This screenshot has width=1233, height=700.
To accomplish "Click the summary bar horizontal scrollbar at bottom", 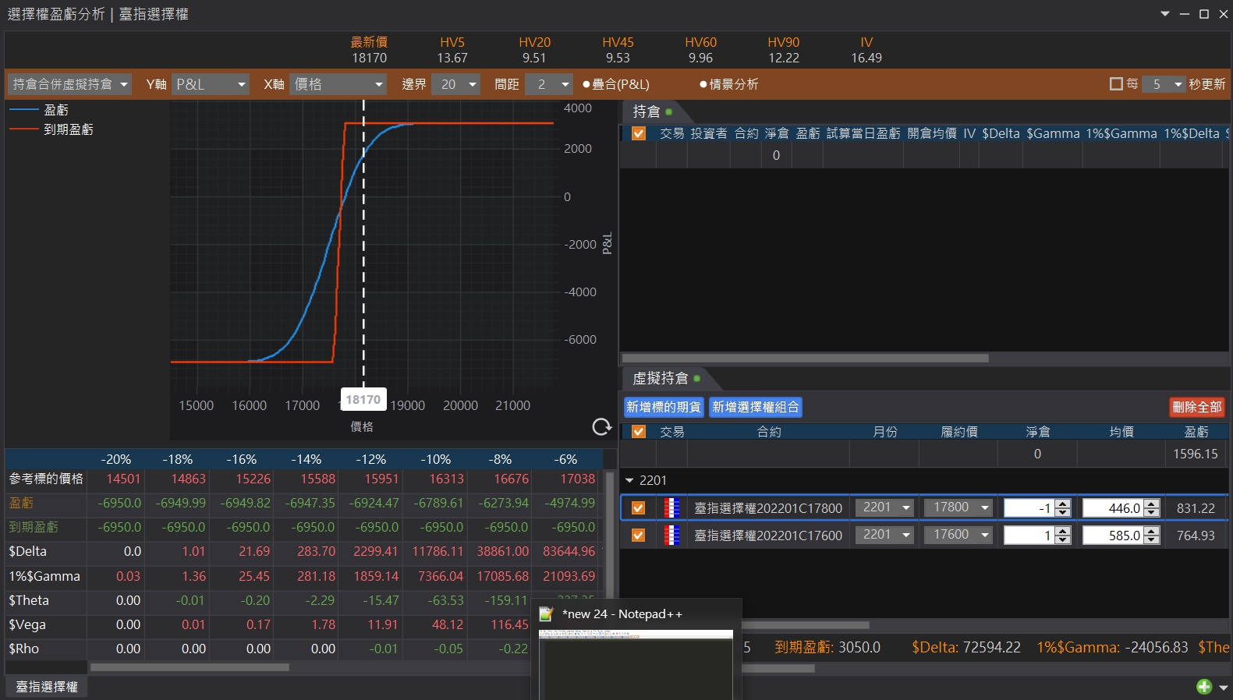I will (x=778, y=668).
